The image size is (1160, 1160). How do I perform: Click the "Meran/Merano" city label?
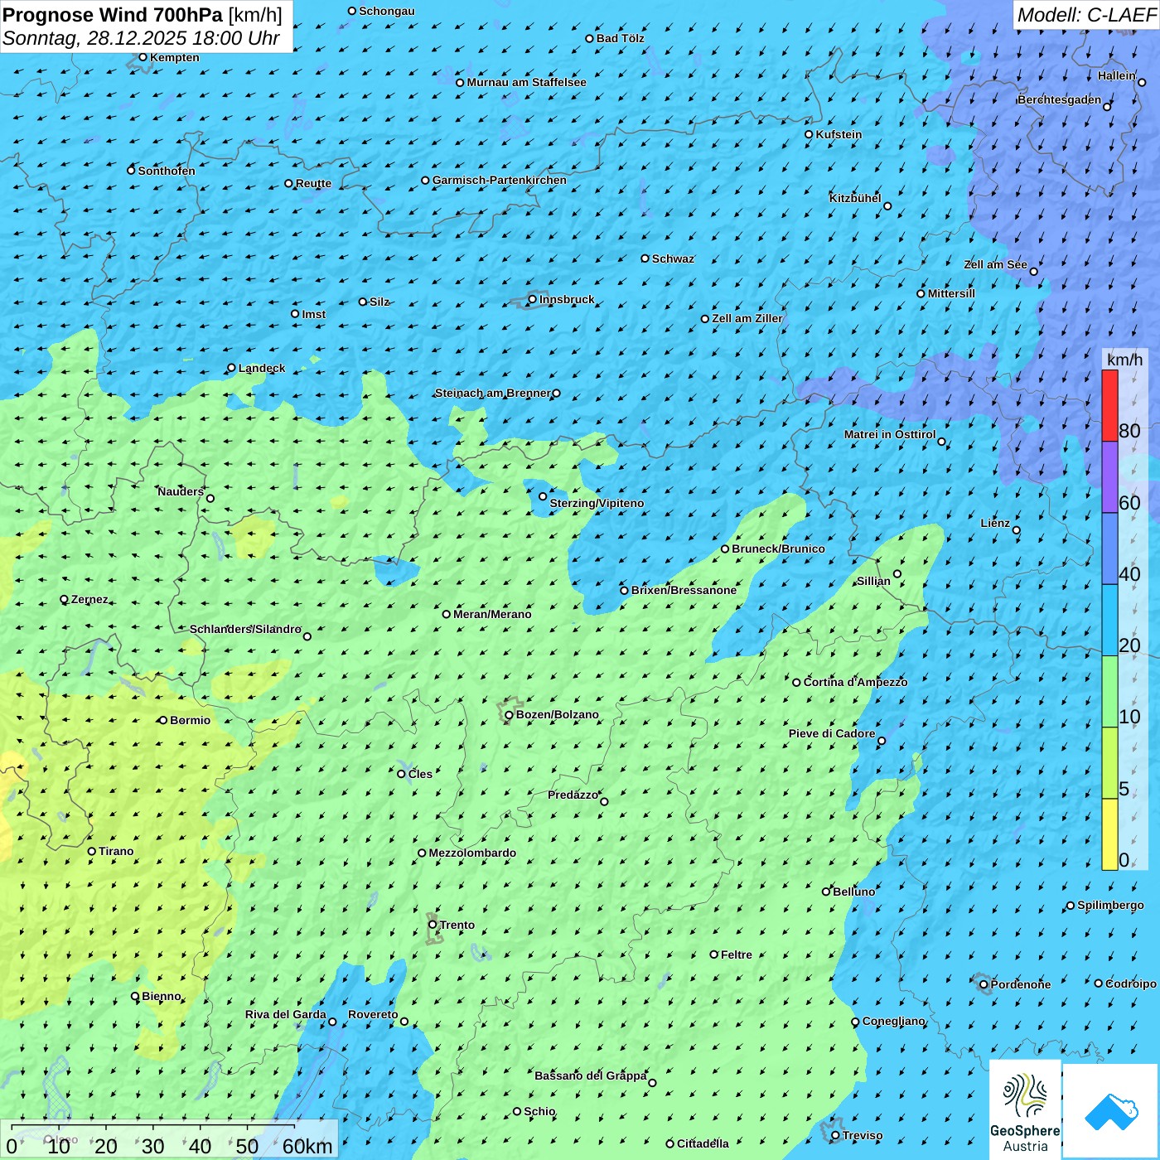[x=492, y=614]
